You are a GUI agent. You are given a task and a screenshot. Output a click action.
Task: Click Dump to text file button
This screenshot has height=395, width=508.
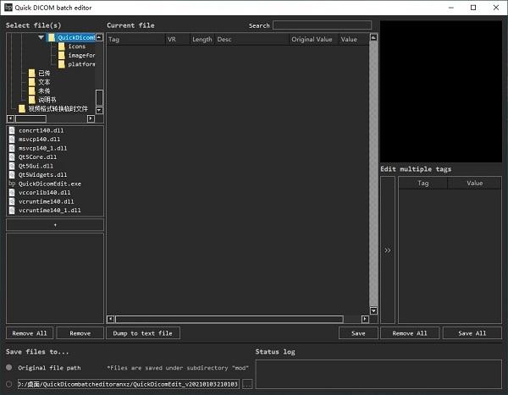142,333
